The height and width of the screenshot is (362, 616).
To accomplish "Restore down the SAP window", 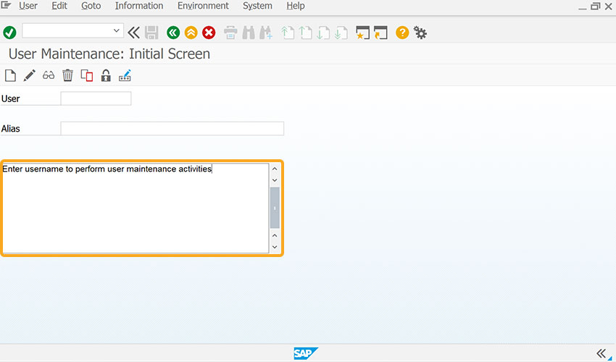I will (596, 7).
